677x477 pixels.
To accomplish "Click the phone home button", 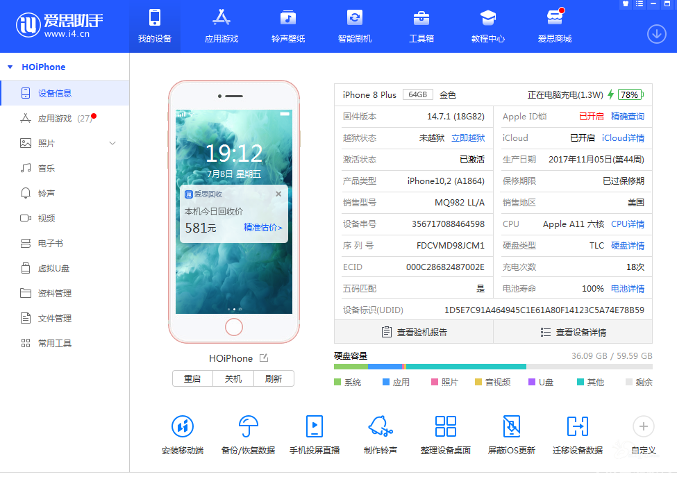I will point(233,327).
